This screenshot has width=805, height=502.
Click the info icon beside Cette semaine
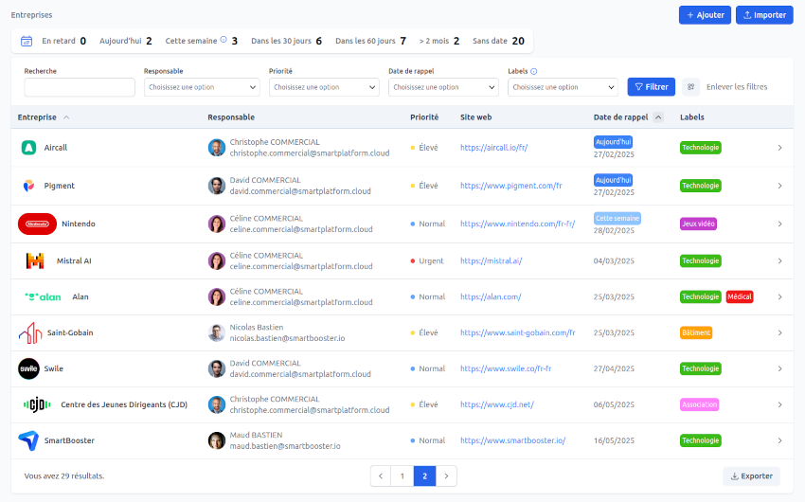[x=224, y=41]
